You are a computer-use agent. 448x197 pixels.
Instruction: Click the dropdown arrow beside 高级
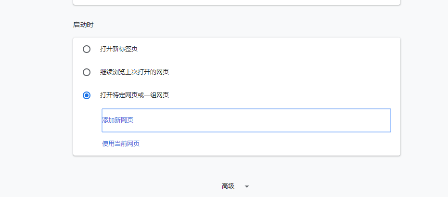coord(247,186)
